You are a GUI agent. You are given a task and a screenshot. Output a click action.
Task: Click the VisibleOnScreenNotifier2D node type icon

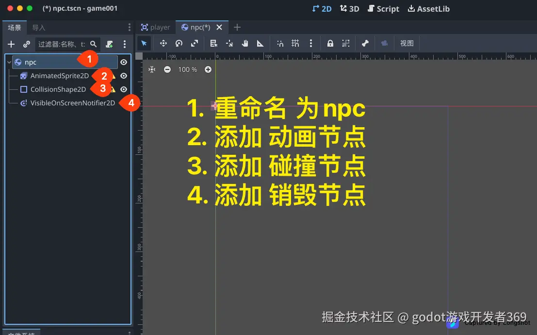[24, 103]
